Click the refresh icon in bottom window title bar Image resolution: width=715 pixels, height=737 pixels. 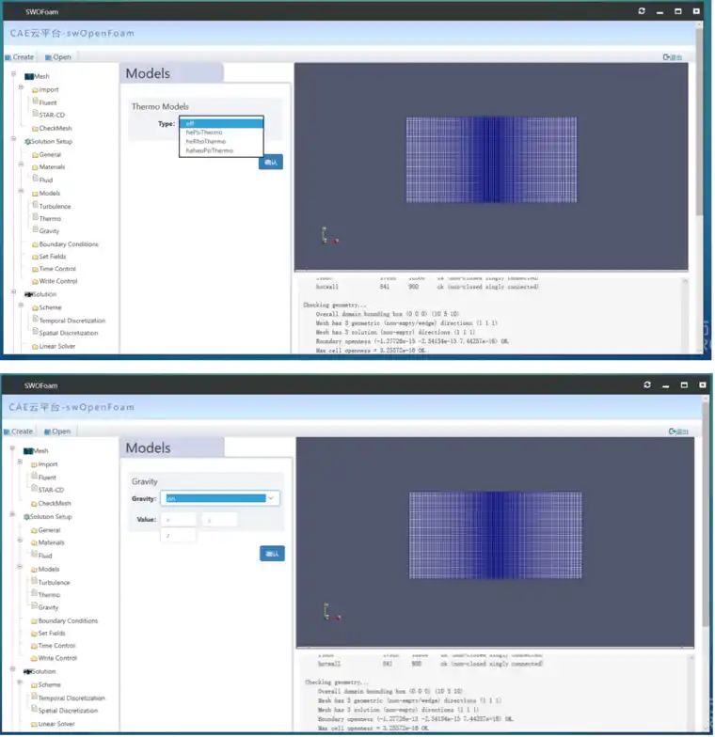[x=647, y=384]
